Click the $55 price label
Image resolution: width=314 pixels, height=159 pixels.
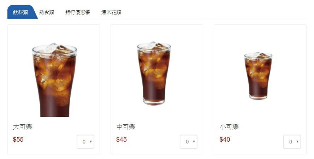click(18, 139)
